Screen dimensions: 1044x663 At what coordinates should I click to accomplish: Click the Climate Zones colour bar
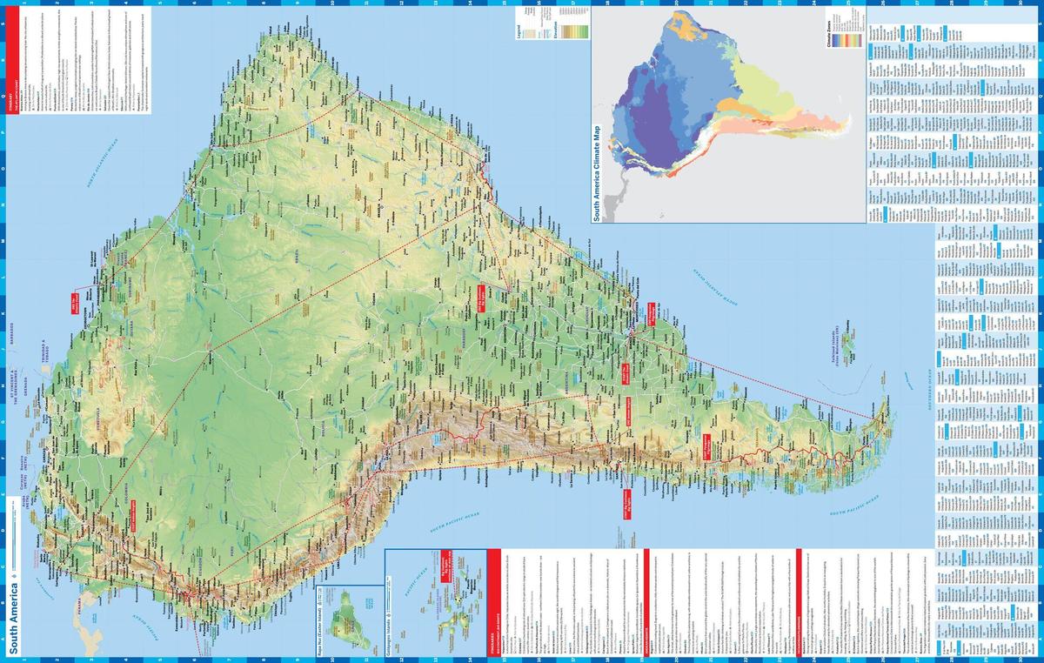[x=847, y=40]
